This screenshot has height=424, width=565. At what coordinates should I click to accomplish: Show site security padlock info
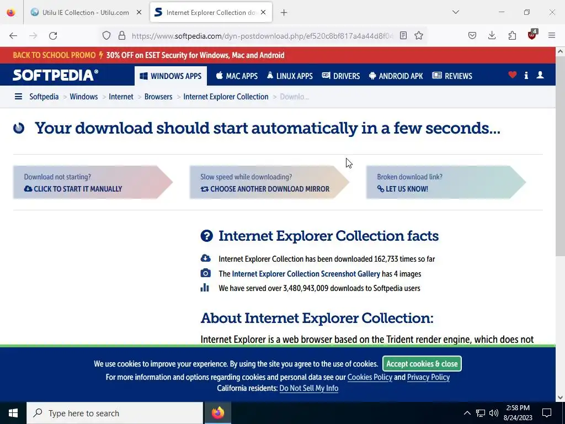point(122,36)
